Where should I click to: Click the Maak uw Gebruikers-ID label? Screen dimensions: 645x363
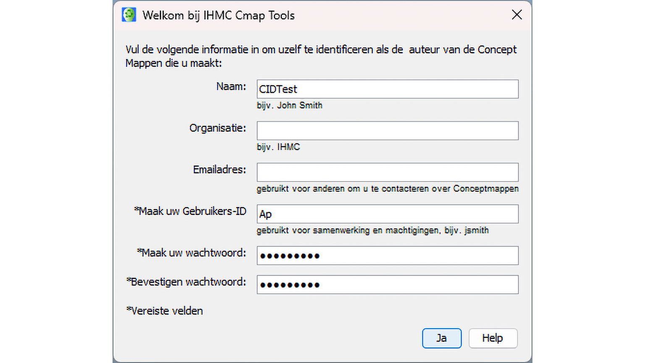(190, 211)
